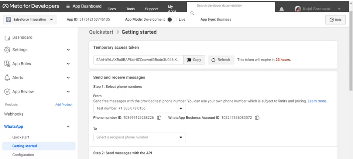This screenshot has width=353, height=159.
Task: Open the Tools menu
Action: (x=130, y=9)
